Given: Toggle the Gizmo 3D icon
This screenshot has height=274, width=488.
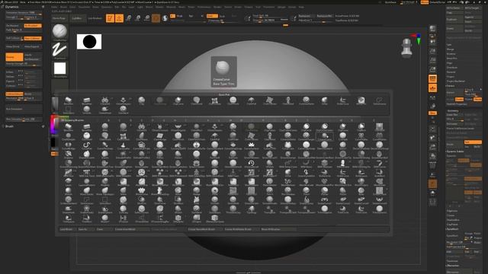Looking at the screenshot, I should point(156,18).
